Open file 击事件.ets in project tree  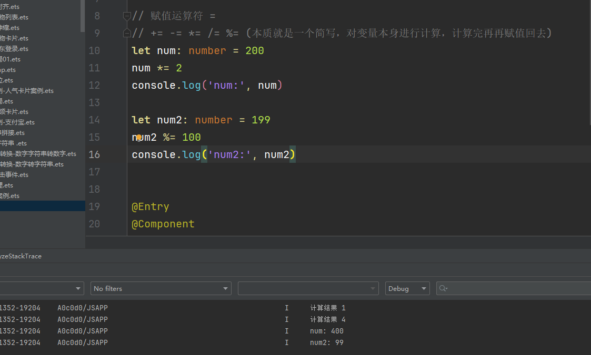[x=14, y=175]
